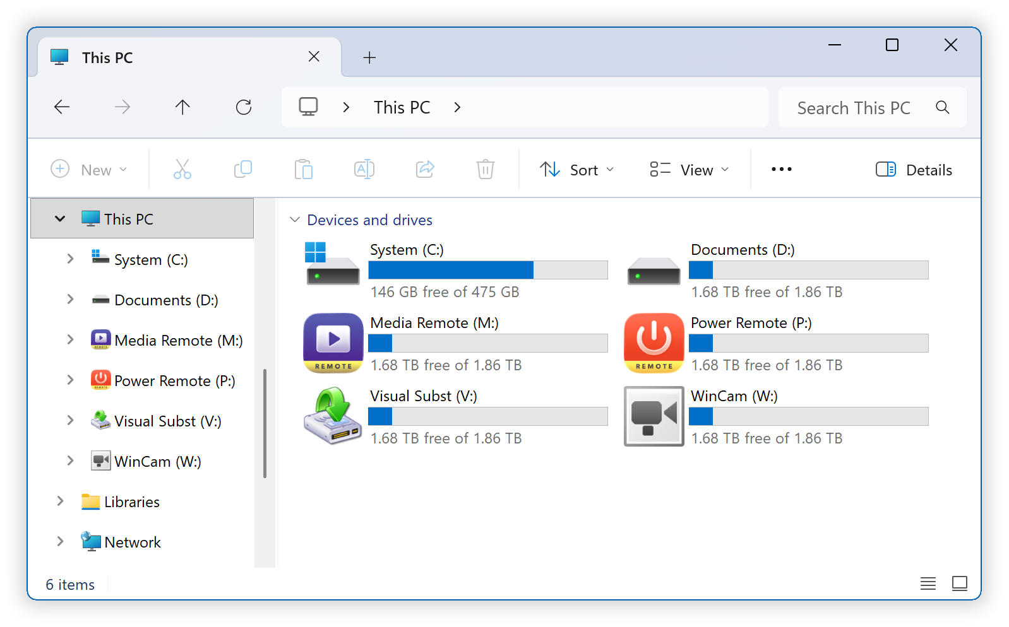Click the Delete trash can icon
Screen dimensions: 1009x627
[486, 170]
